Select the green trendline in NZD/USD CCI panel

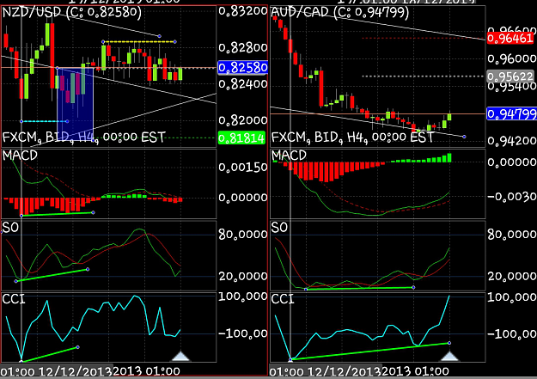click(x=50, y=354)
